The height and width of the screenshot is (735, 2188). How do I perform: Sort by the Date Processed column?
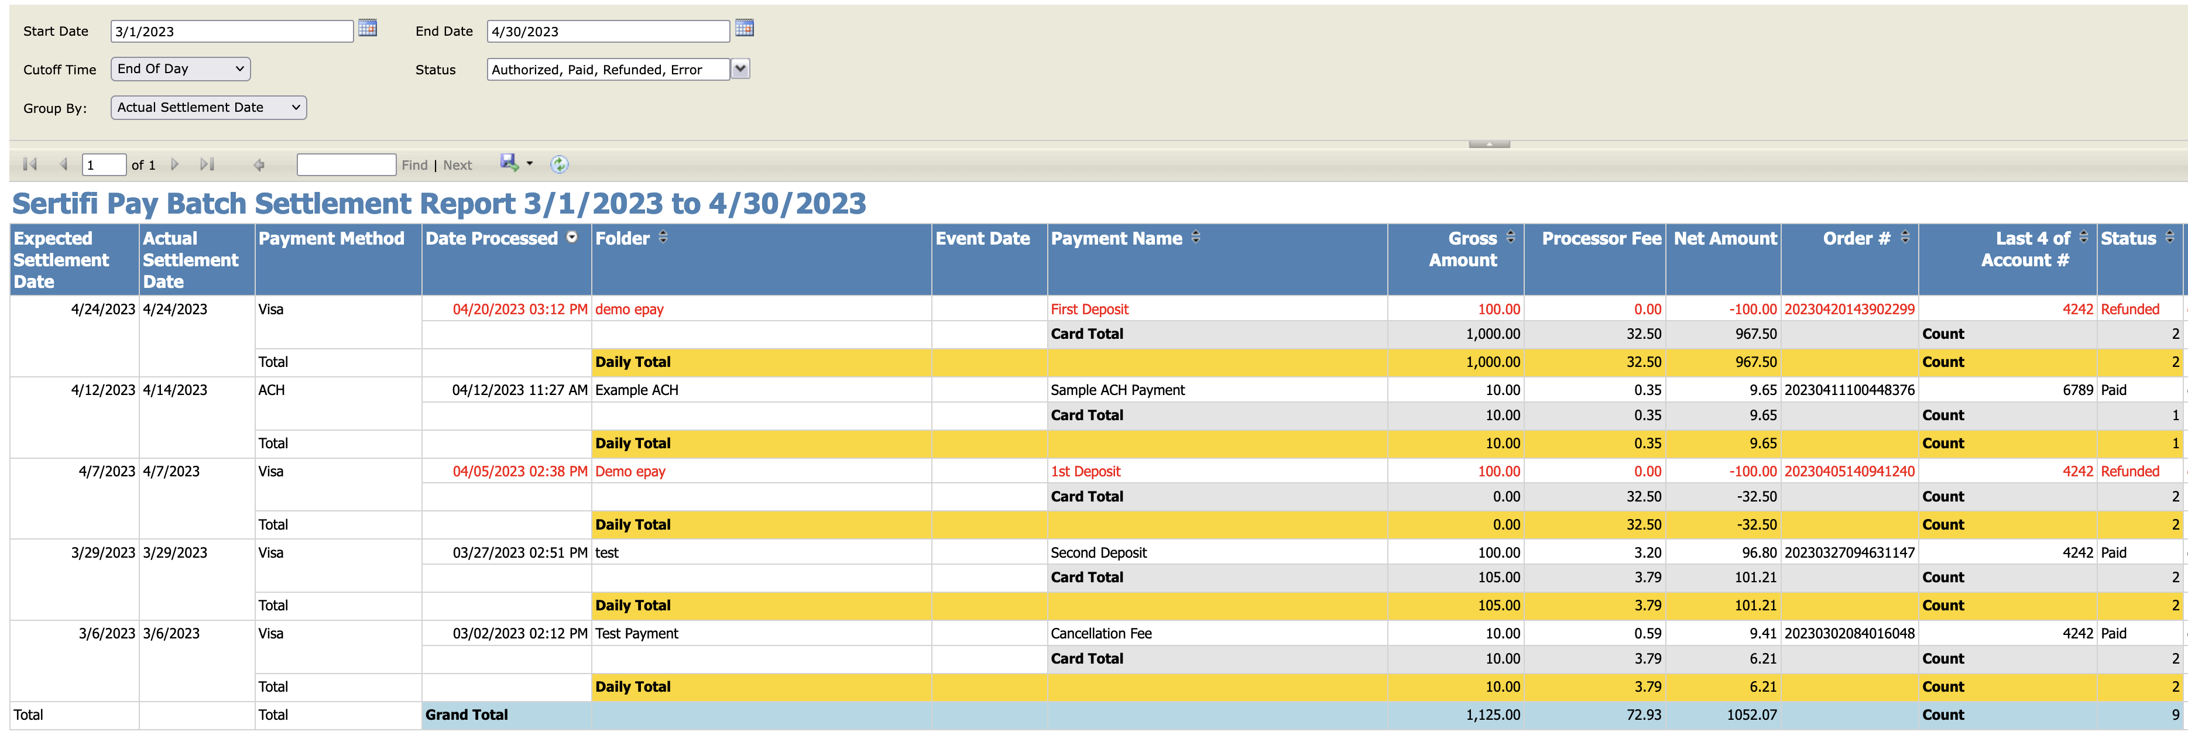click(572, 238)
